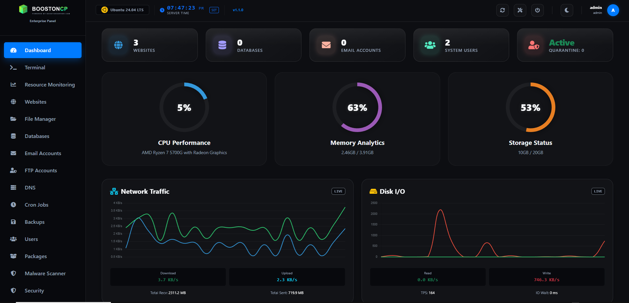
Task: Click the power icon button
Action: [x=537, y=10]
